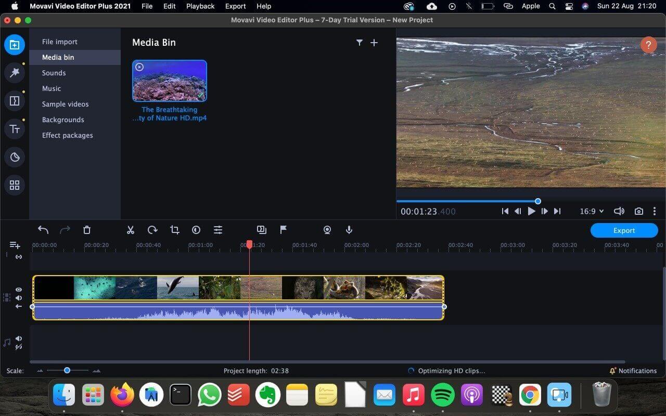666x416 pixels.
Task: Open Color adjustments tool
Action: (196, 230)
